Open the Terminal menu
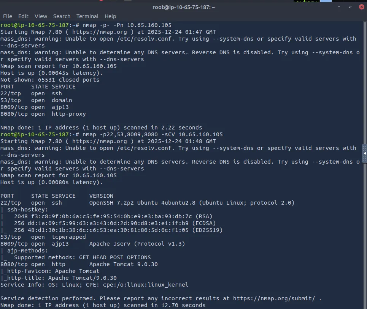The height and width of the screenshot is (309, 367). click(x=87, y=16)
